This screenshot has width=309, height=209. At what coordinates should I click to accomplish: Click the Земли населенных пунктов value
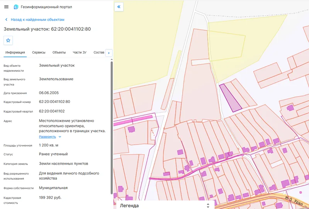[64, 163]
